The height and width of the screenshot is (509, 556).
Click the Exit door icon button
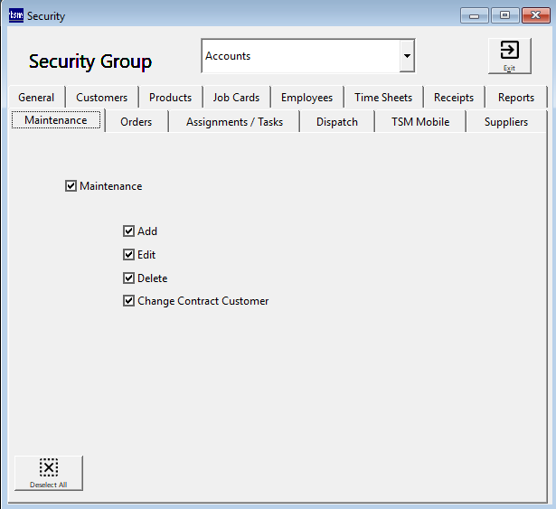(509, 54)
